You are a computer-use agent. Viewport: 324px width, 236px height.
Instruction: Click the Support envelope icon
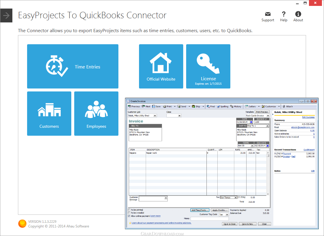coord(268,14)
